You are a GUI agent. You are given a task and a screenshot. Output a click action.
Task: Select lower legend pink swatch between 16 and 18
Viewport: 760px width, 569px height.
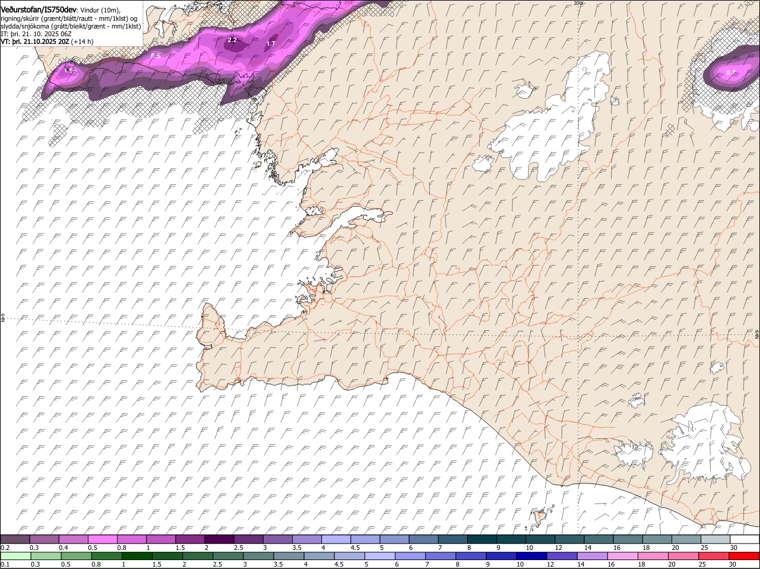coord(623,556)
